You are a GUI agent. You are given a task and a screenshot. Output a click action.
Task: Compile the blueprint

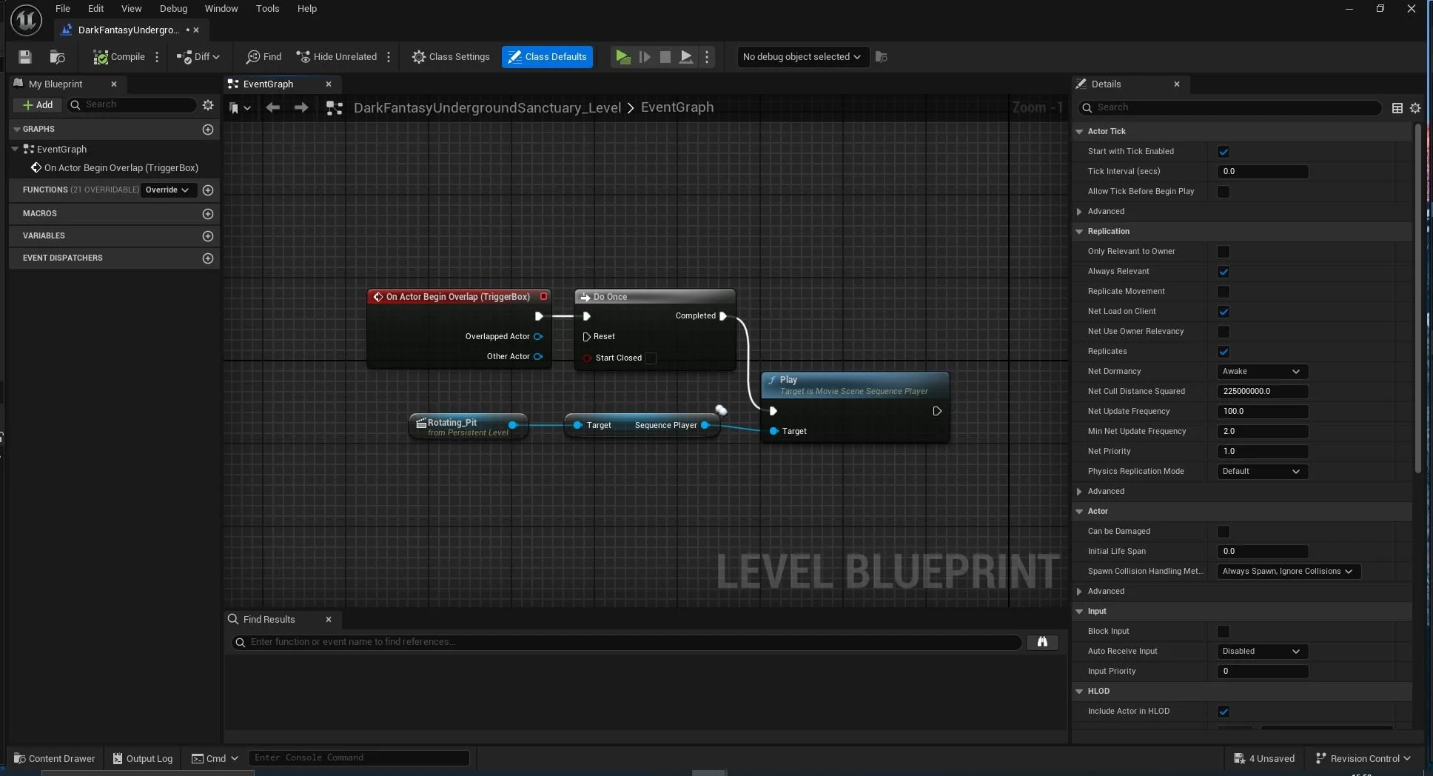coord(120,56)
